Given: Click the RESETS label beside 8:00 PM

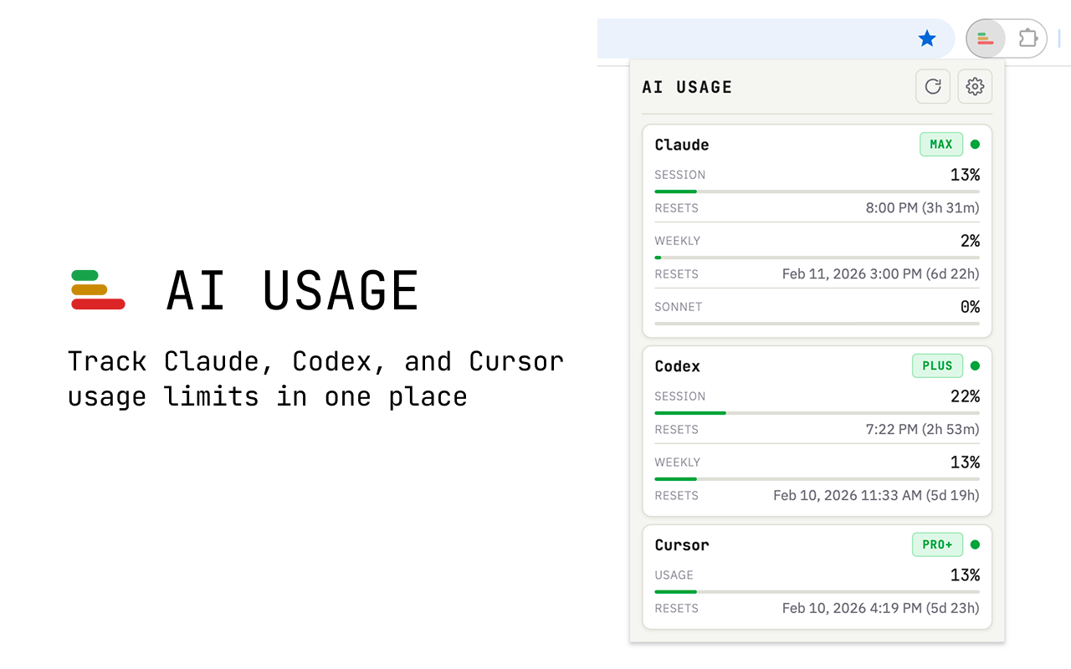Looking at the screenshot, I should tap(677, 208).
